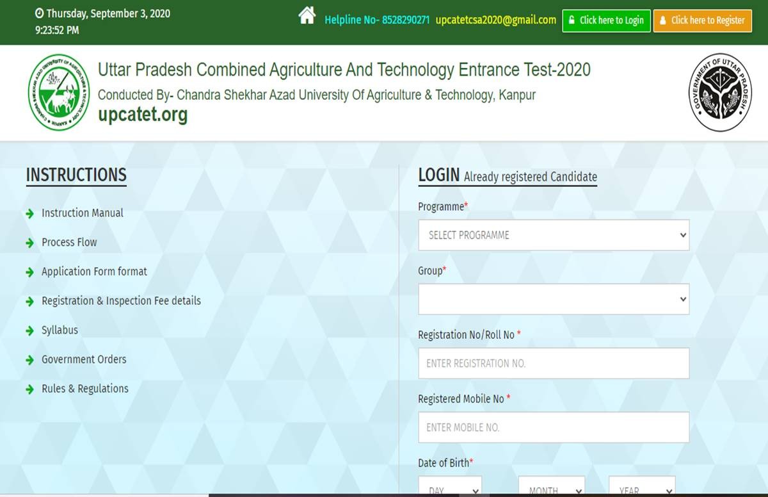Click the home icon in header
The height and width of the screenshot is (497, 768).
point(307,16)
